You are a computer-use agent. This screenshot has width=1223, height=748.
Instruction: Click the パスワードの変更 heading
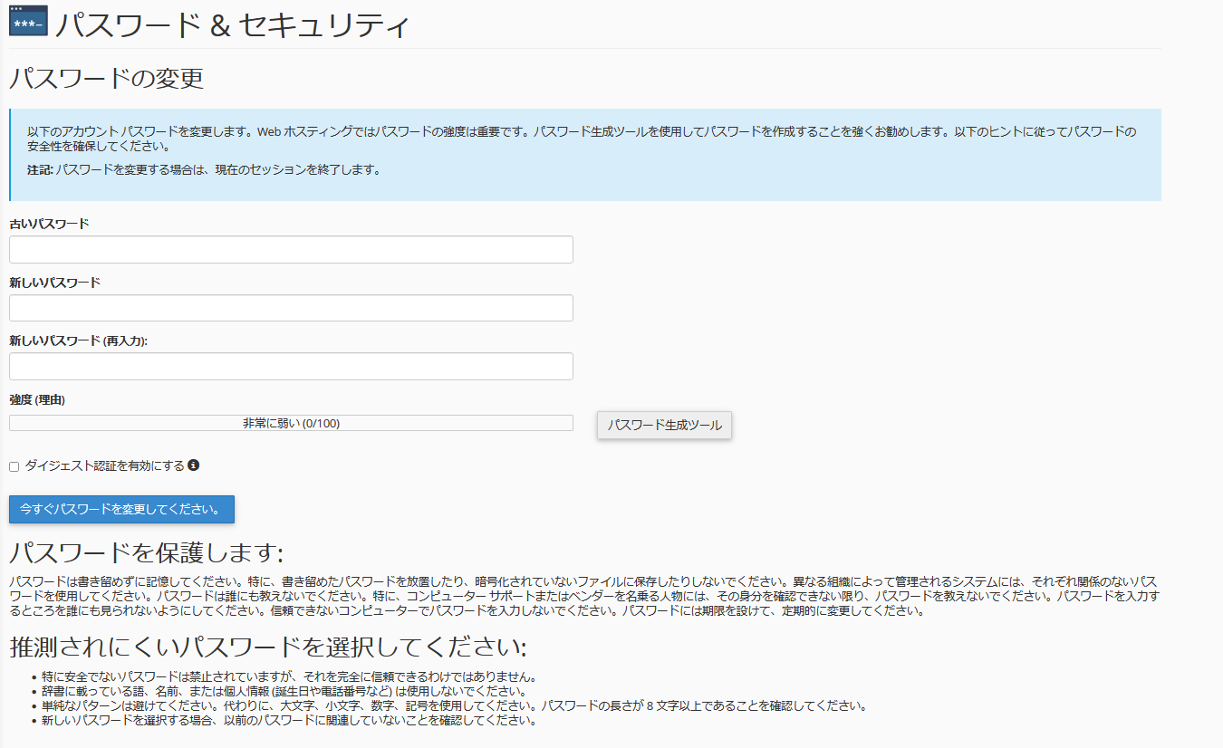coord(106,79)
